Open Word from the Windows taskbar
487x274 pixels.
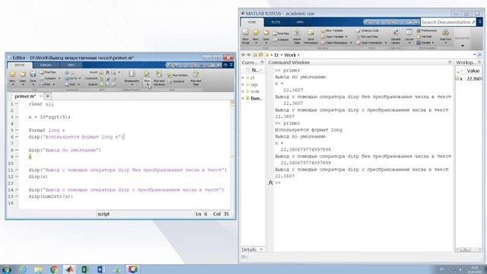tap(100, 269)
